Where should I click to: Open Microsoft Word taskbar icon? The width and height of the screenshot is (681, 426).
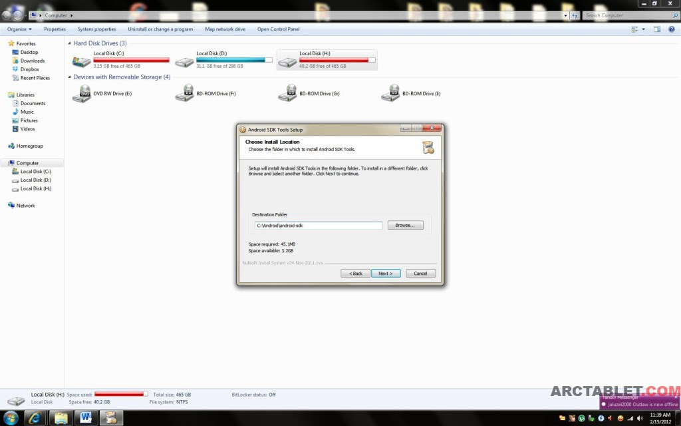(86, 418)
